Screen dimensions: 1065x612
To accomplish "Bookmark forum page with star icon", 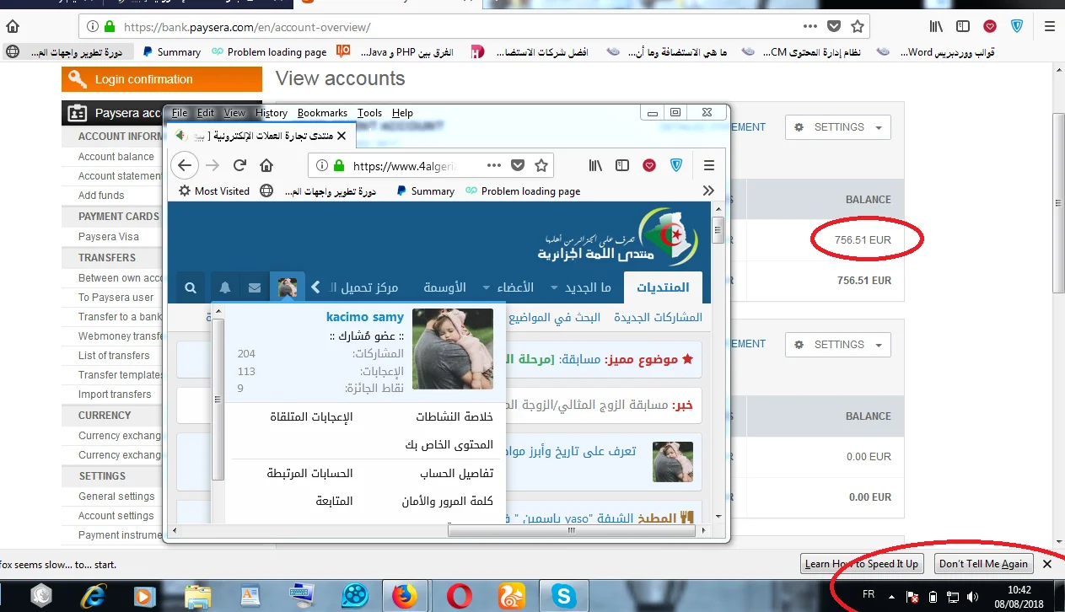I will click(x=541, y=165).
